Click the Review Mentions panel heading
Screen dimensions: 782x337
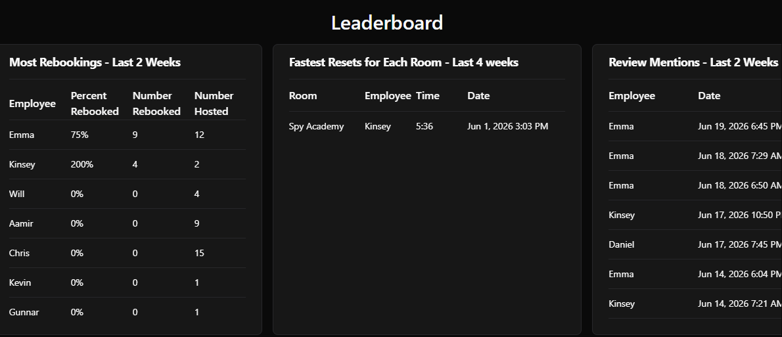(x=693, y=62)
